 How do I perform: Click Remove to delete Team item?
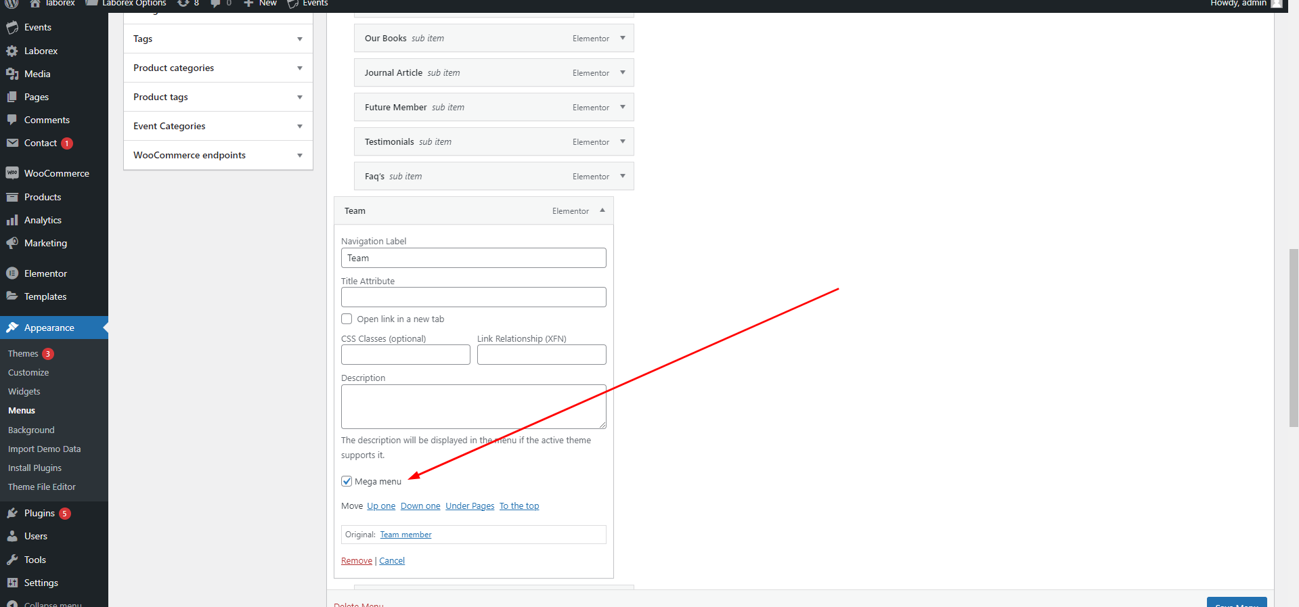[x=357, y=560]
